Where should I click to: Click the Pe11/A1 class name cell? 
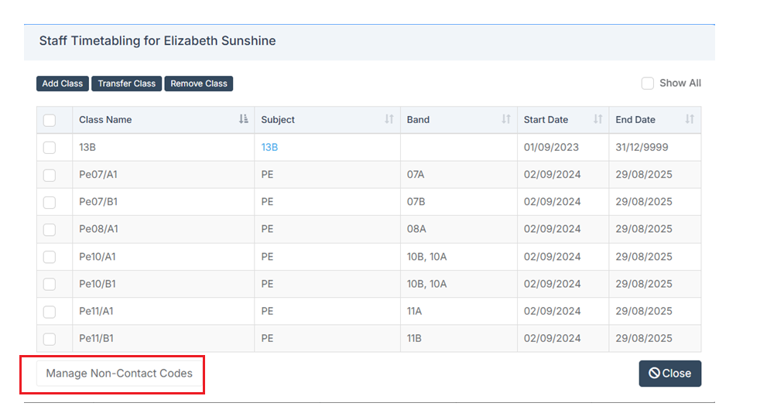[x=163, y=311]
